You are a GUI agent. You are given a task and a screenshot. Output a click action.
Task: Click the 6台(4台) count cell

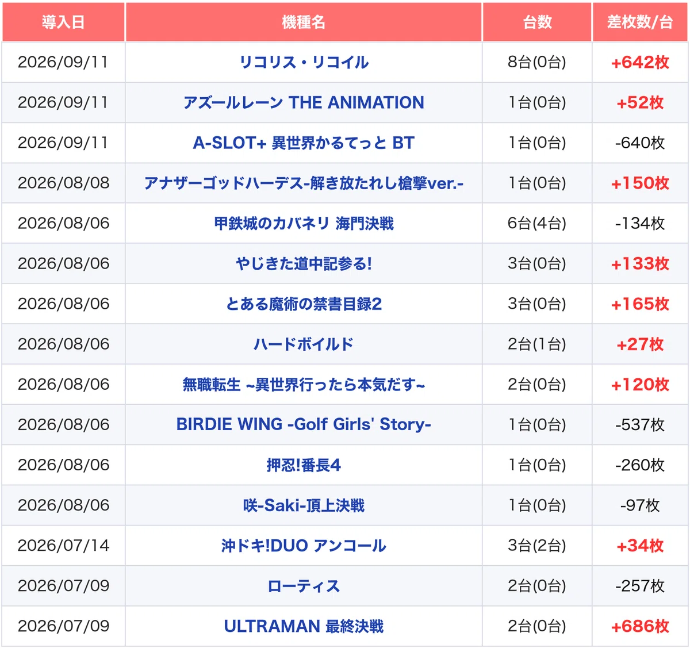(x=537, y=223)
